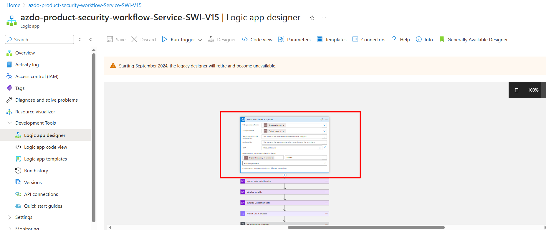Click the trigger card info icon
The width and height of the screenshot is (546, 230).
[322, 119]
